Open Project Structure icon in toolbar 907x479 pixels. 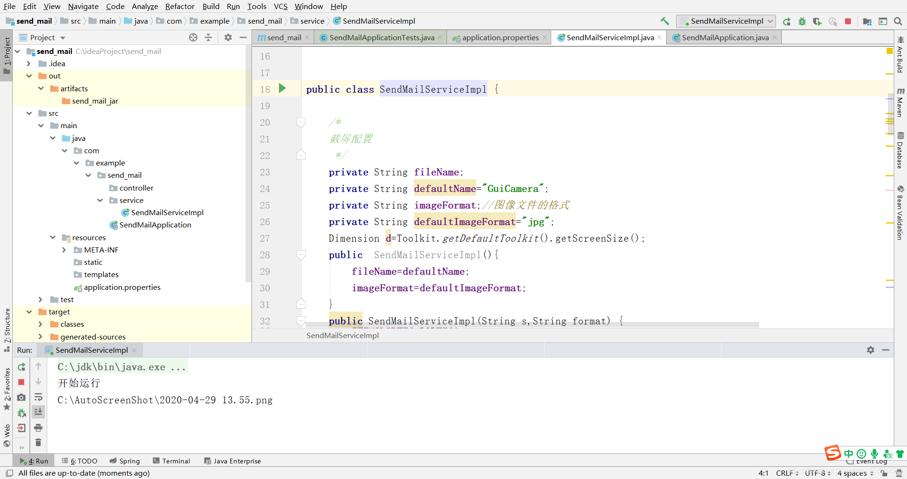[867, 21]
